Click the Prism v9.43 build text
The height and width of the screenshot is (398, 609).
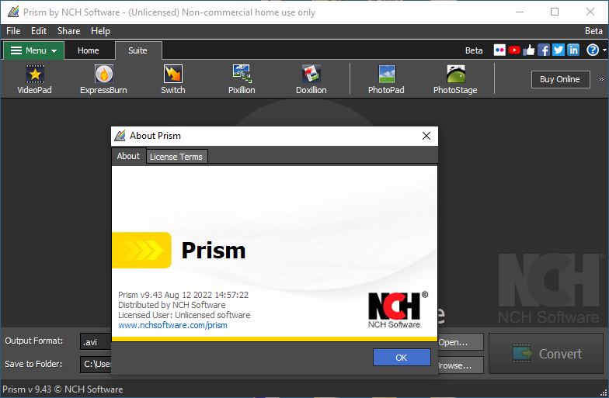pyautogui.click(x=183, y=295)
